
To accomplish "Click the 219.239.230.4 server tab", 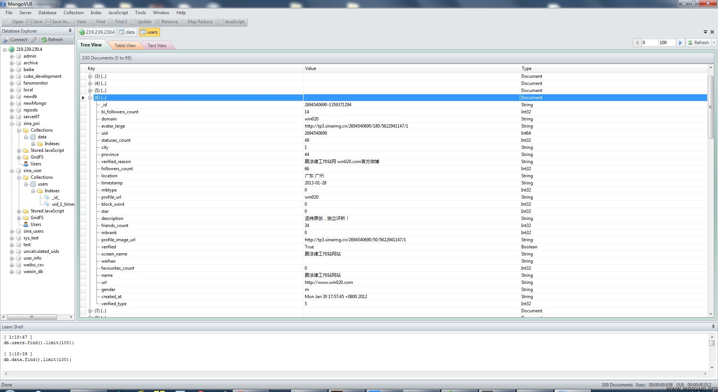I will (97, 32).
